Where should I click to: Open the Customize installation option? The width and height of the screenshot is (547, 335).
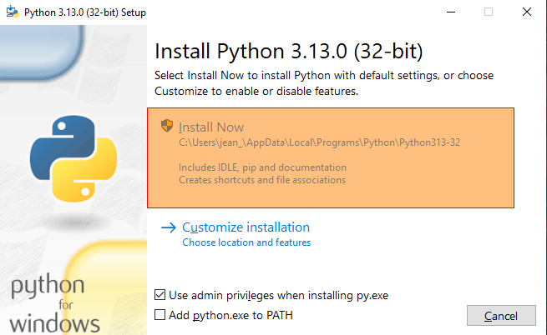coord(246,227)
